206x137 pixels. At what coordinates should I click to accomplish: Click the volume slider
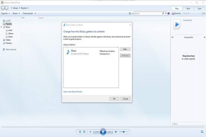pos(124,132)
